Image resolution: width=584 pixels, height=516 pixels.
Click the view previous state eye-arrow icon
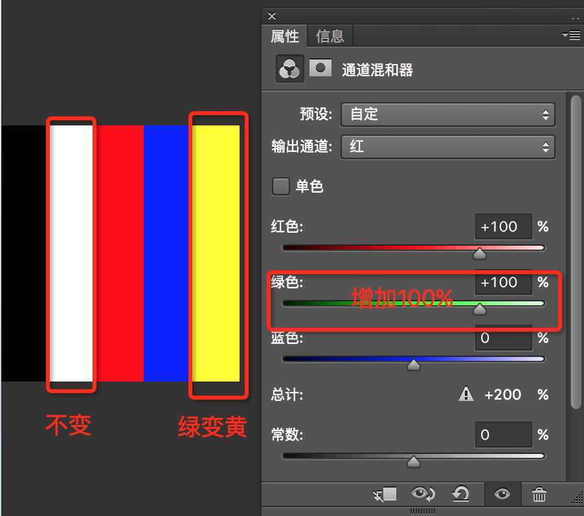422,493
